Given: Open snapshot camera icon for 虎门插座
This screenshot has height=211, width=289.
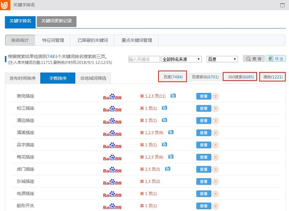Looking at the screenshot, I should click(167, 169).
